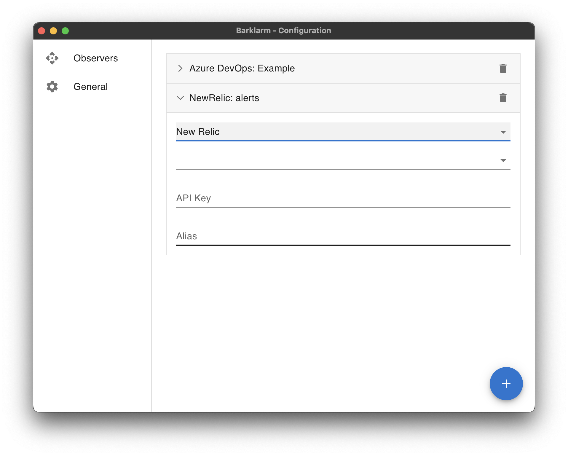Click the Observers diamond icon
Screen dimensions: 568x456
point(52,58)
